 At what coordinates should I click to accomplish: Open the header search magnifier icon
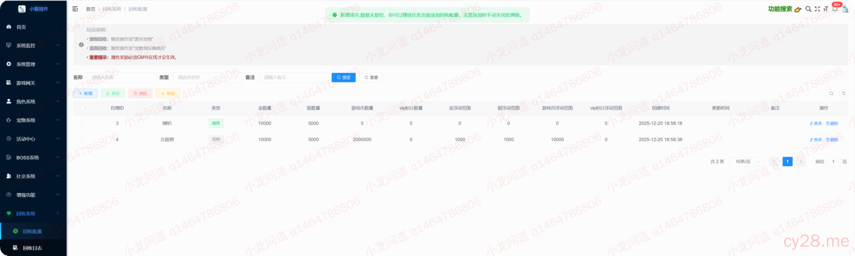tap(809, 9)
